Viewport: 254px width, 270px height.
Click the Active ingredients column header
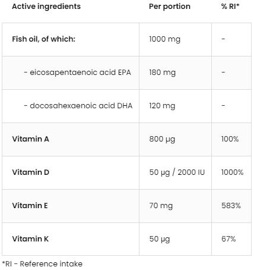[46, 7]
